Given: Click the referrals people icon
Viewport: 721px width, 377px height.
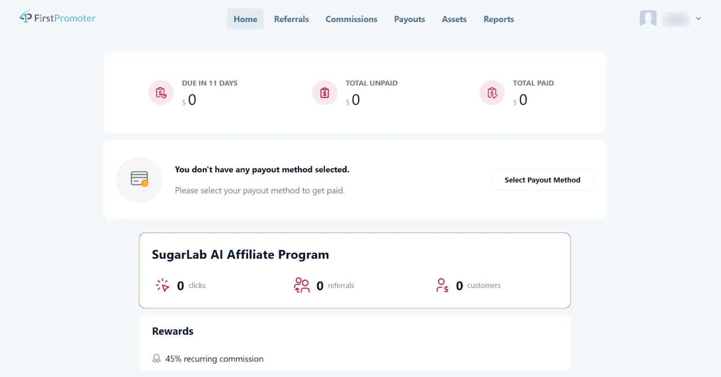Looking at the screenshot, I should [x=302, y=285].
